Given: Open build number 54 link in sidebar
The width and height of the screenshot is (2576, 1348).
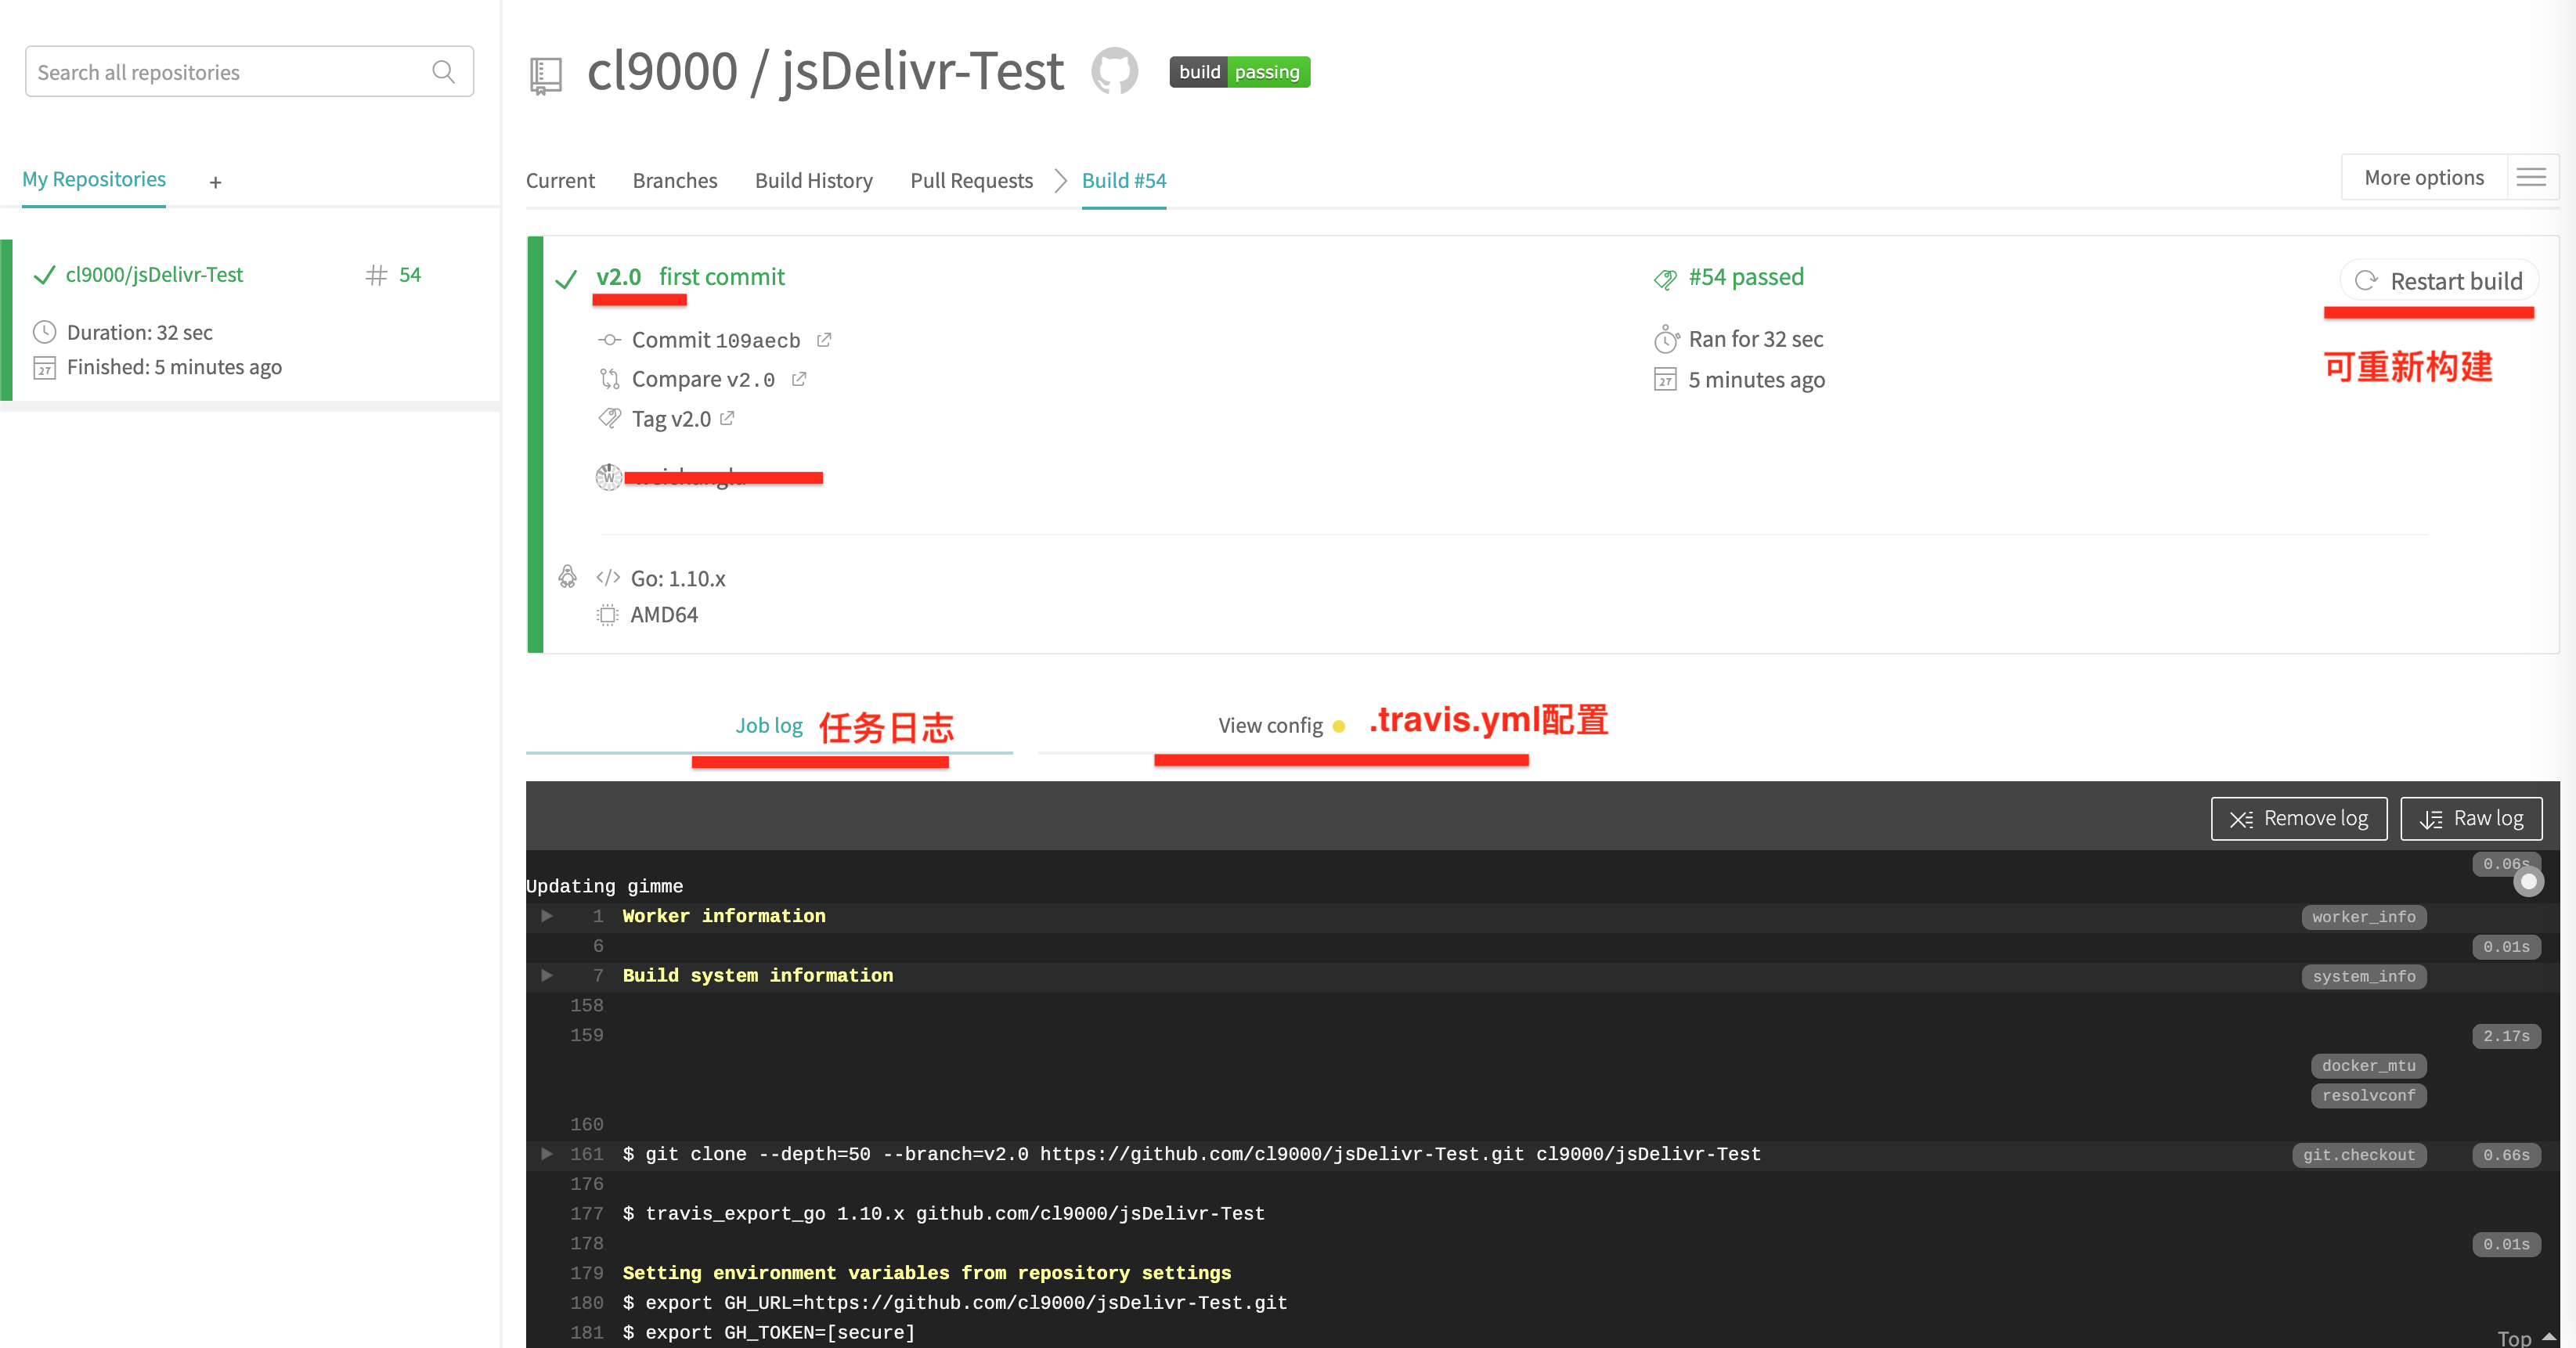Looking at the screenshot, I should (x=410, y=275).
